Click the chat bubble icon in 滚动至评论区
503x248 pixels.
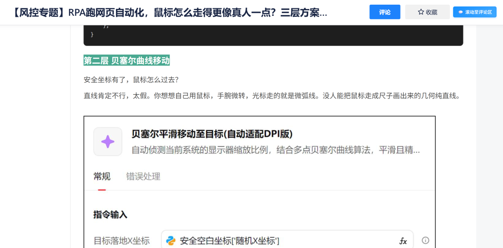[x=461, y=12]
